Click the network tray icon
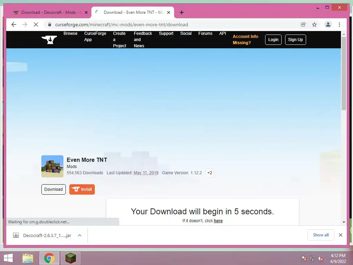The width and height of the screenshot is (353, 265). 312,258
